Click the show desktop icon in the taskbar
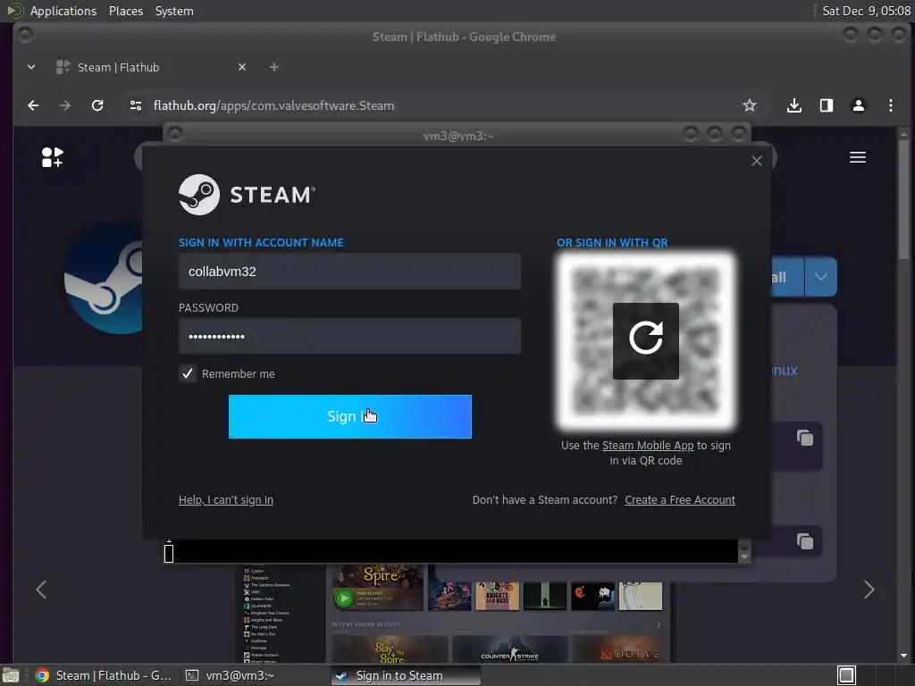 click(x=11, y=675)
